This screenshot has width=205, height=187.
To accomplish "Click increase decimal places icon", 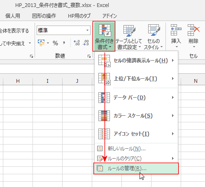I will coord(77,43).
